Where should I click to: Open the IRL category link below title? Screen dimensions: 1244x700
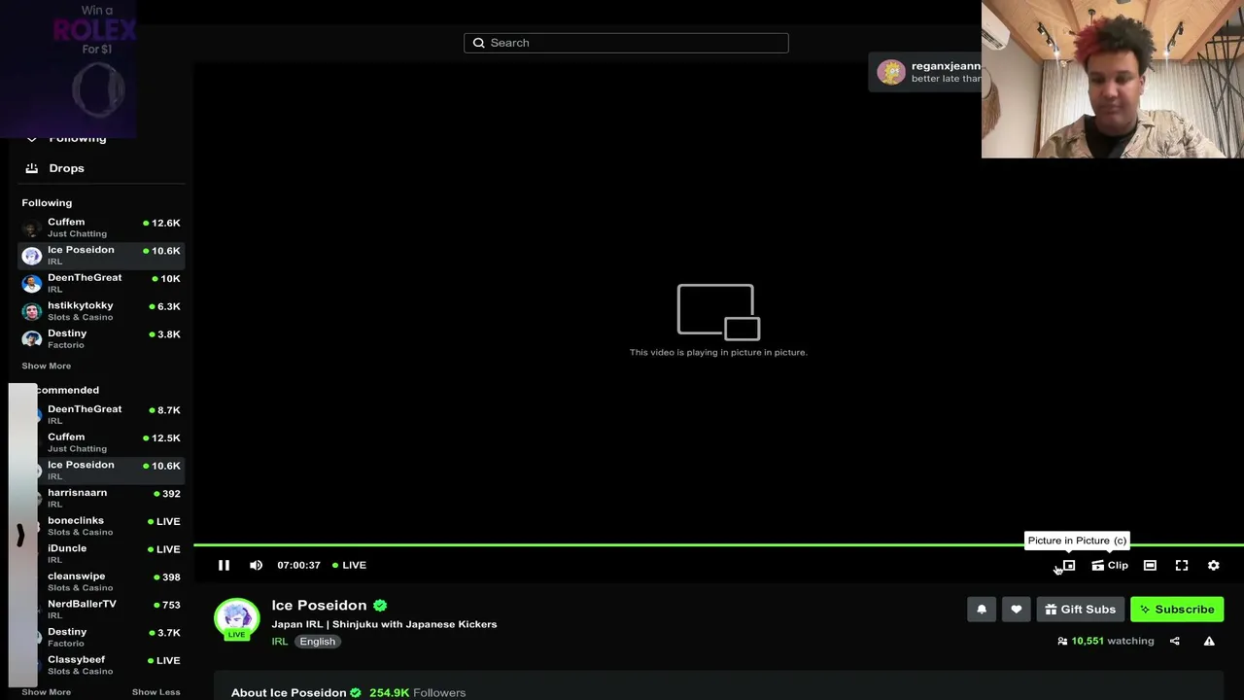click(x=279, y=642)
